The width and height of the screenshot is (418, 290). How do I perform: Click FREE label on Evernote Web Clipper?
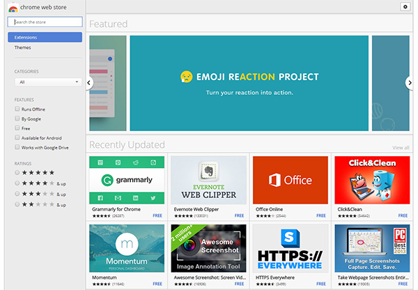coord(239,215)
